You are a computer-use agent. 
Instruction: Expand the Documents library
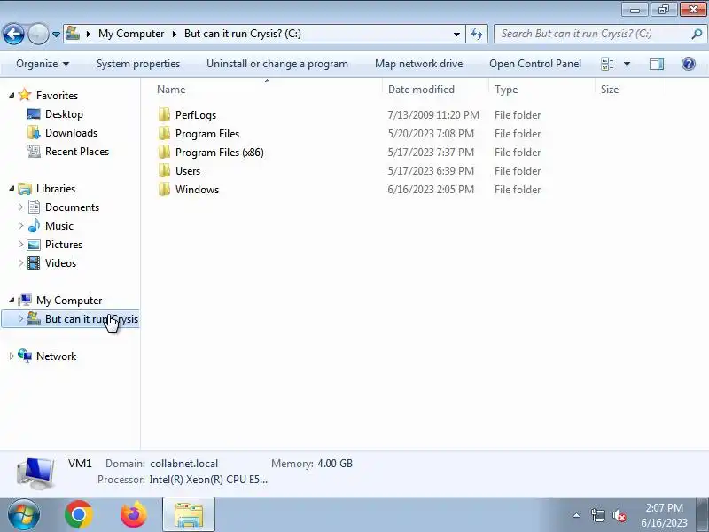20,207
